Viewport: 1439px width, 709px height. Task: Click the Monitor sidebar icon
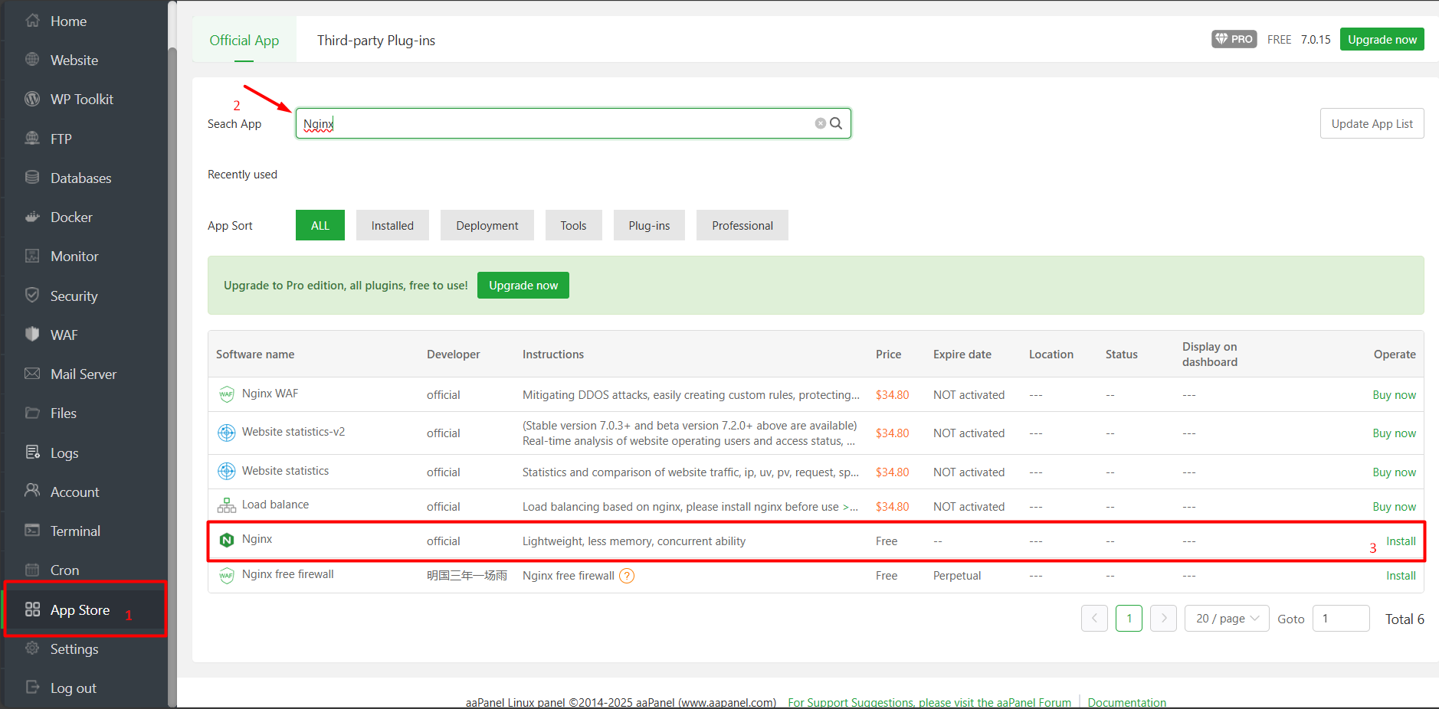pyautogui.click(x=32, y=256)
